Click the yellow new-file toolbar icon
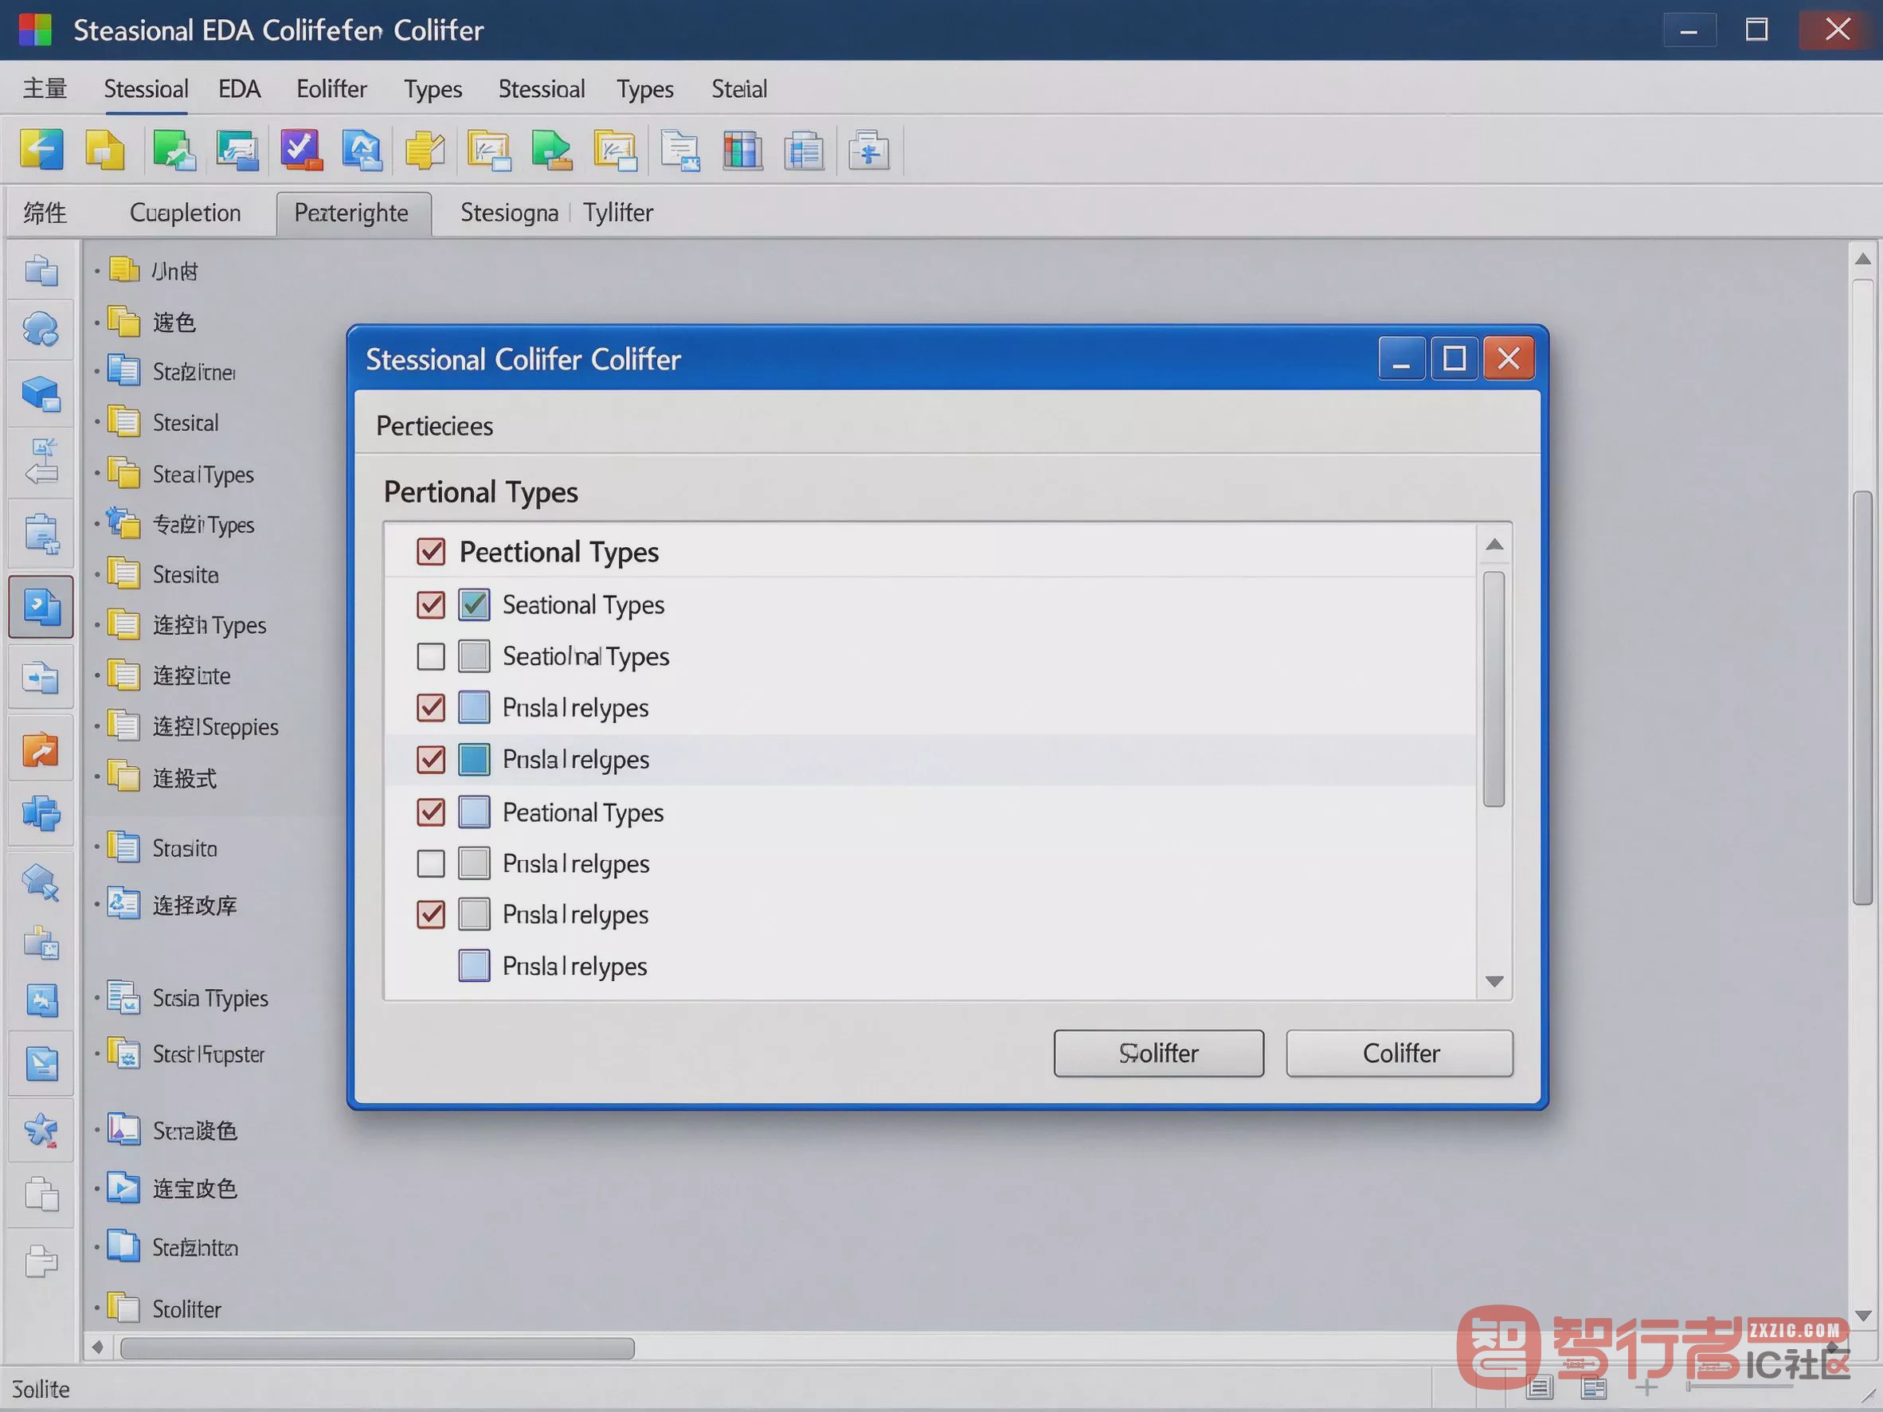The width and height of the screenshot is (1883, 1412). (104, 150)
